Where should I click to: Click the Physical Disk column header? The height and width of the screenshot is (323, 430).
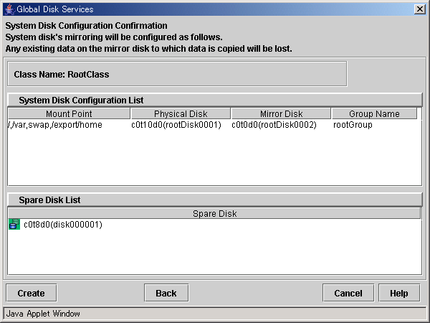click(x=181, y=113)
